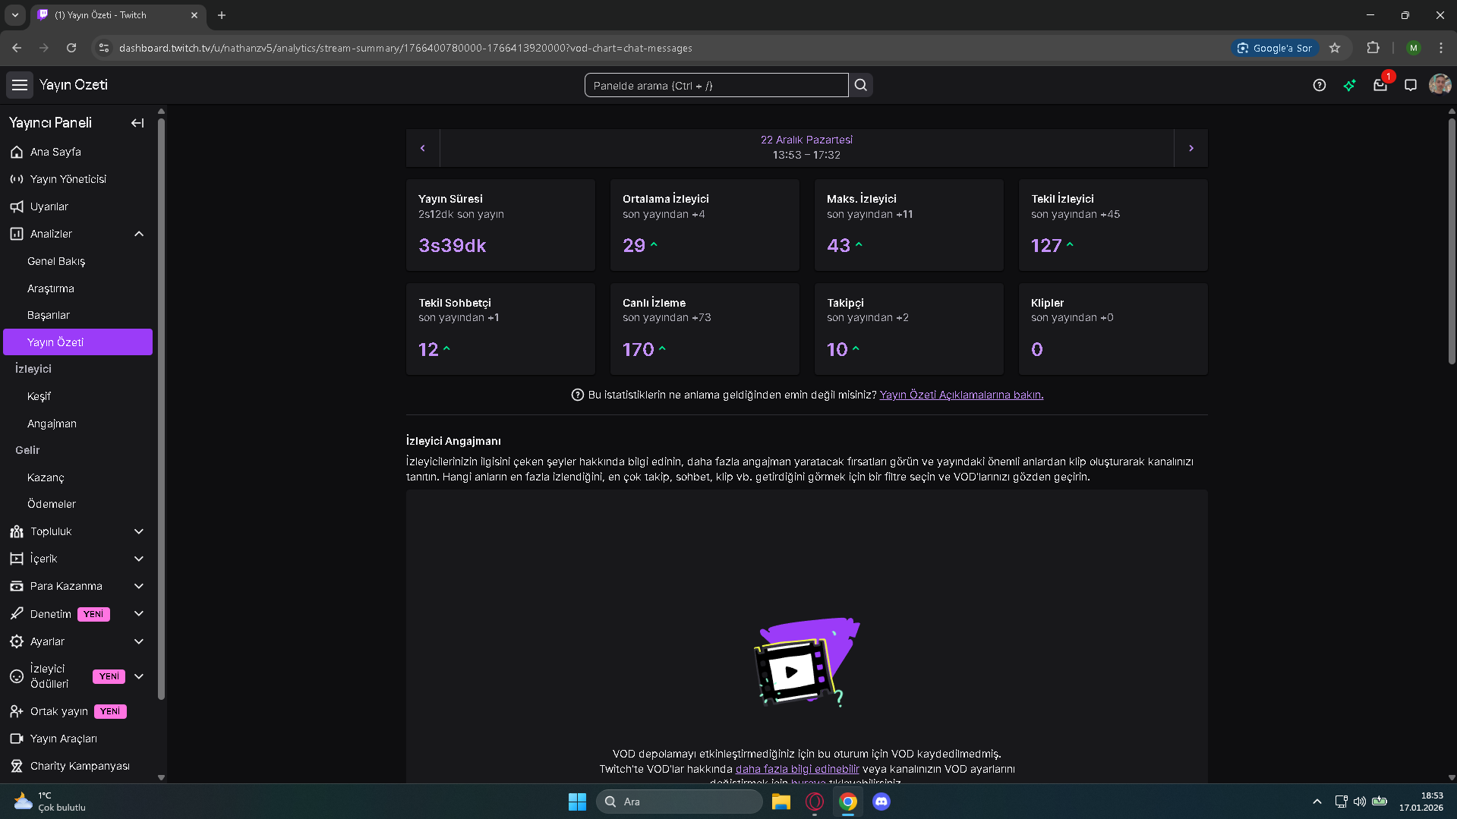This screenshot has width=1457, height=819.
Task: Open a new browser tab
Action: [222, 15]
